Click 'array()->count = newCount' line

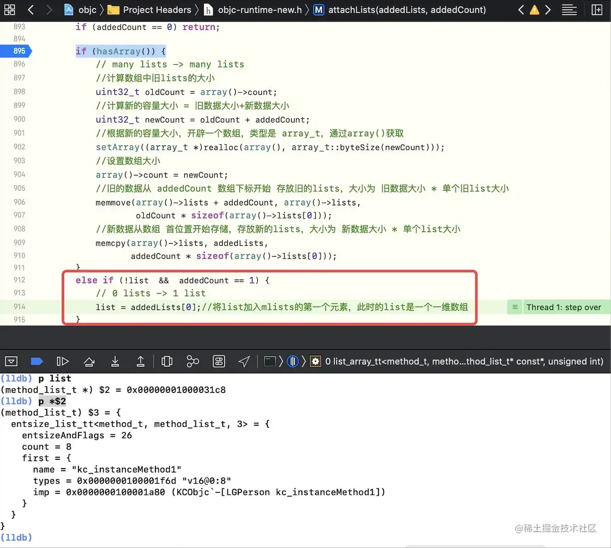162,175
